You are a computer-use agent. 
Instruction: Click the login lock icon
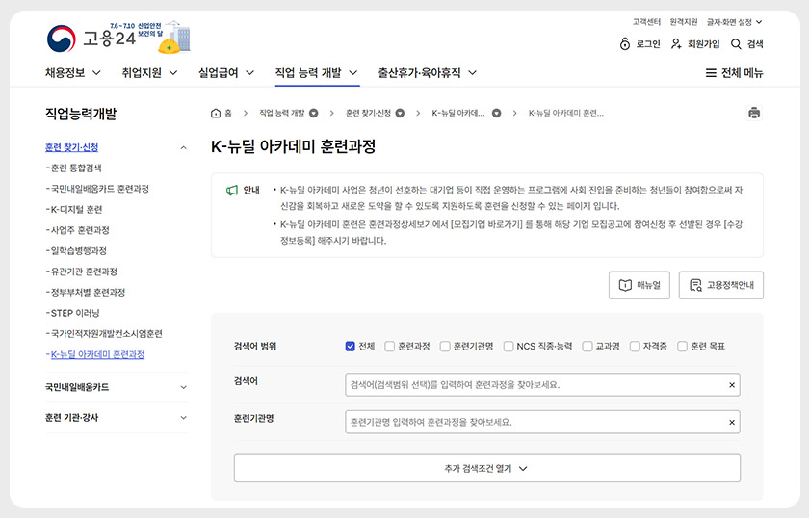point(625,44)
